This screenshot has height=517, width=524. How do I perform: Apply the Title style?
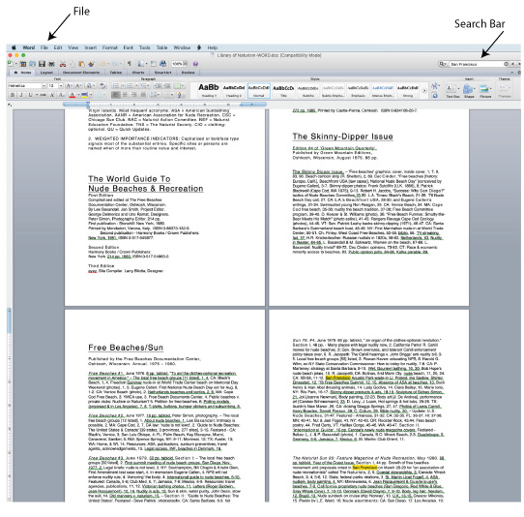click(x=283, y=90)
